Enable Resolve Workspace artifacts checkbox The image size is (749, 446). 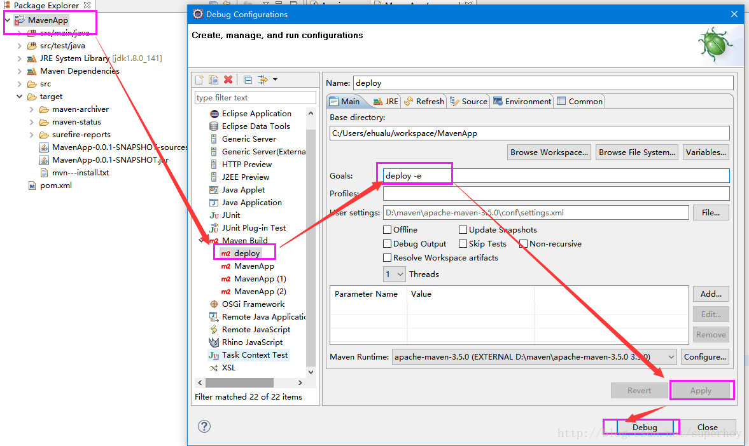pos(388,257)
